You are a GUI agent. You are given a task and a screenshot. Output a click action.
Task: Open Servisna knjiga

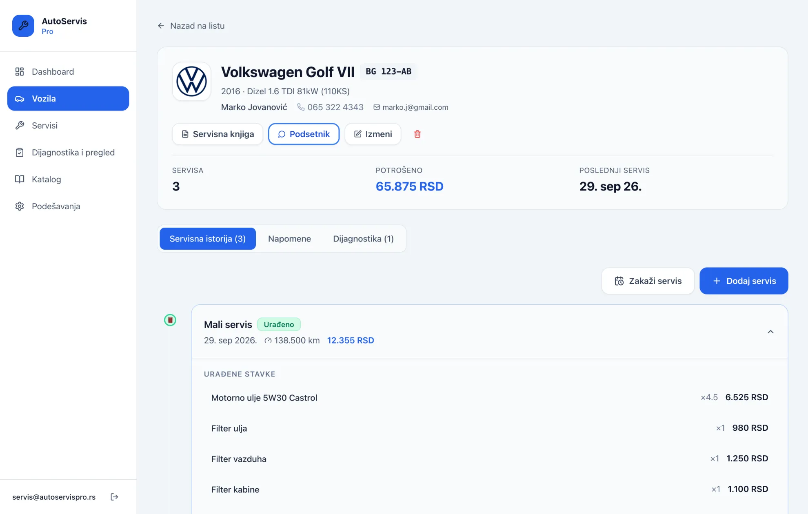coord(218,134)
